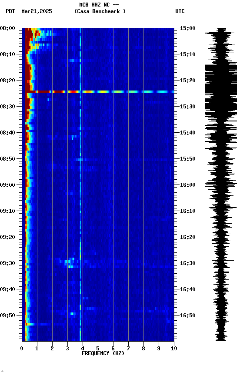Screen dimensions: 240x376
Task: Click the 1 Hz axis tick label
Action: click(37, 349)
